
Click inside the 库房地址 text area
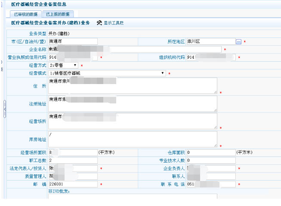132,139
